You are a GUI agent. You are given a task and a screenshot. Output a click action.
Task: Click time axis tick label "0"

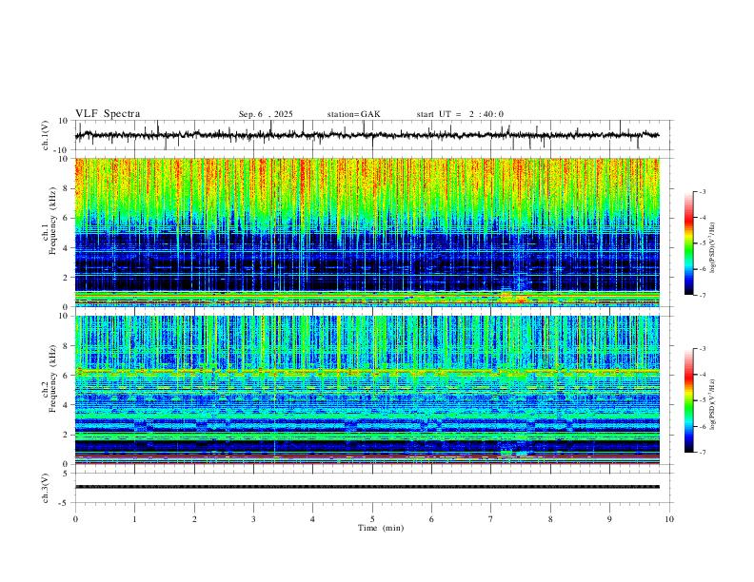tap(75, 519)
